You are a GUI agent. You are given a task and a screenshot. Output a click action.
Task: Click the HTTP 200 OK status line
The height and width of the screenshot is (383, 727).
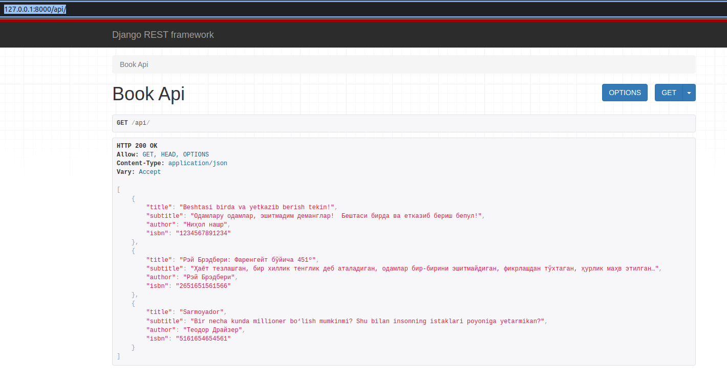137,145
